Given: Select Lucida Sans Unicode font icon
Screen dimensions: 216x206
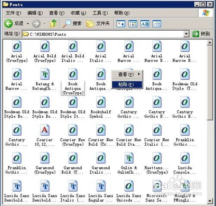Looking at the screenshot, I should 129,186.
